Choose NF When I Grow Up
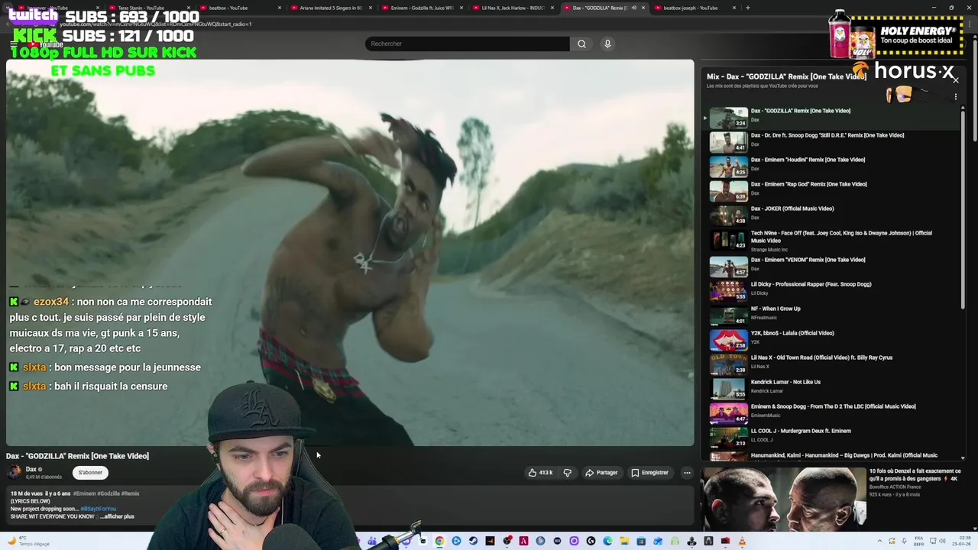Image resolution: width=978 pixels, height=550 pixels. (x=831, y=315)
